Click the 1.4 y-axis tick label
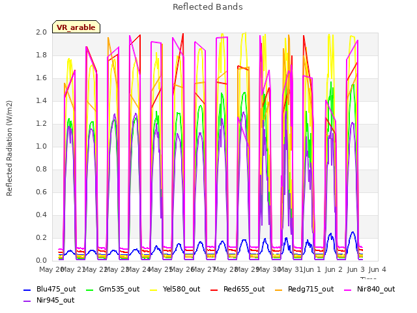 pos(42,100)
